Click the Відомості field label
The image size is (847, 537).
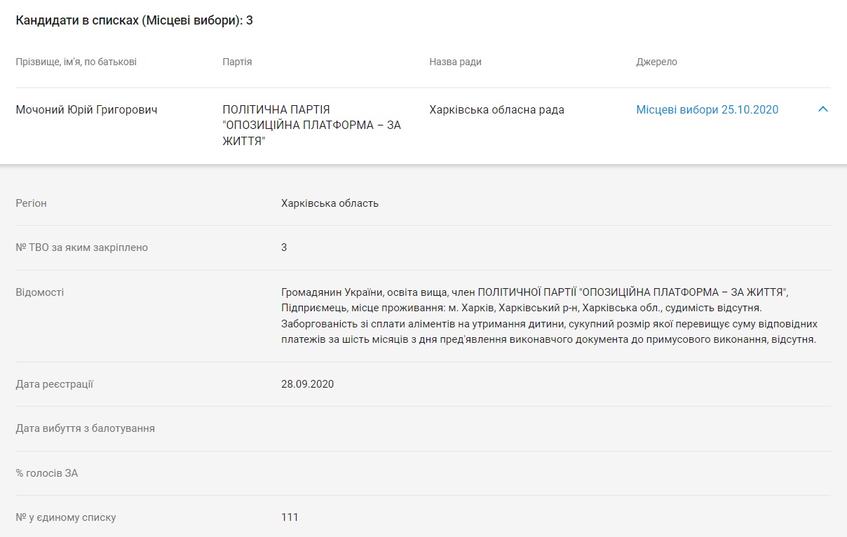pos(39,292)
